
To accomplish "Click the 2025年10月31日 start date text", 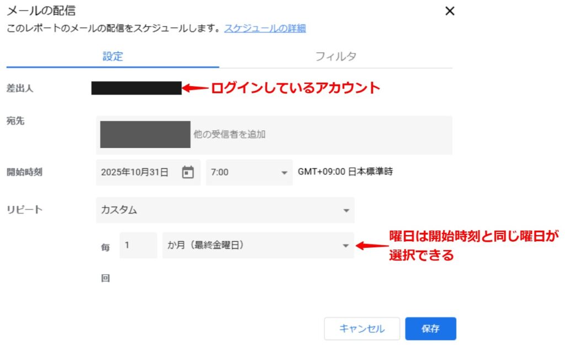I will pos(135,172).
